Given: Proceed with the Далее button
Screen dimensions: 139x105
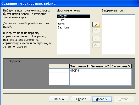Looking at the screenshot, I should coord(102,99).
